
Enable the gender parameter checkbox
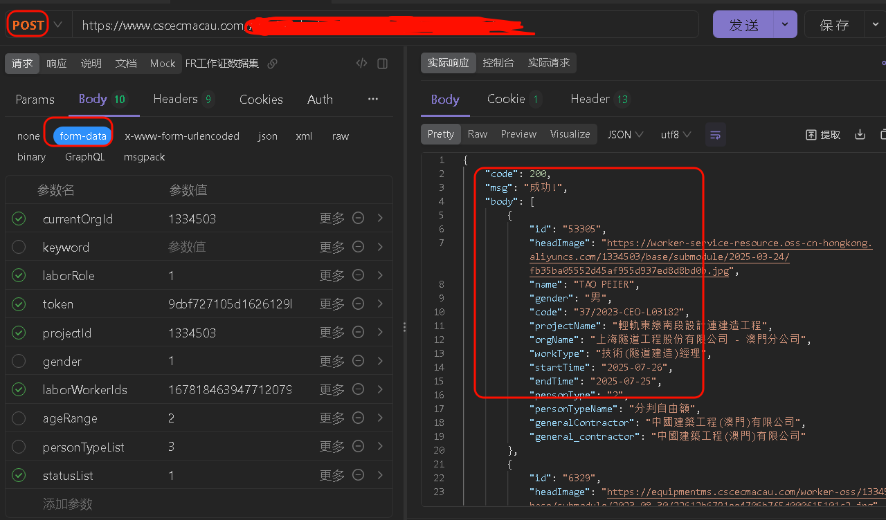click(x=19, y=361)
